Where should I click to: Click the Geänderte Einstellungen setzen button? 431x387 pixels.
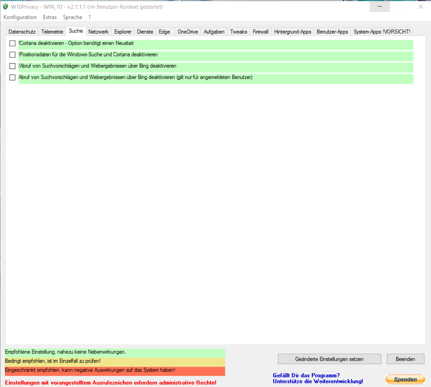tap(329, 359)
